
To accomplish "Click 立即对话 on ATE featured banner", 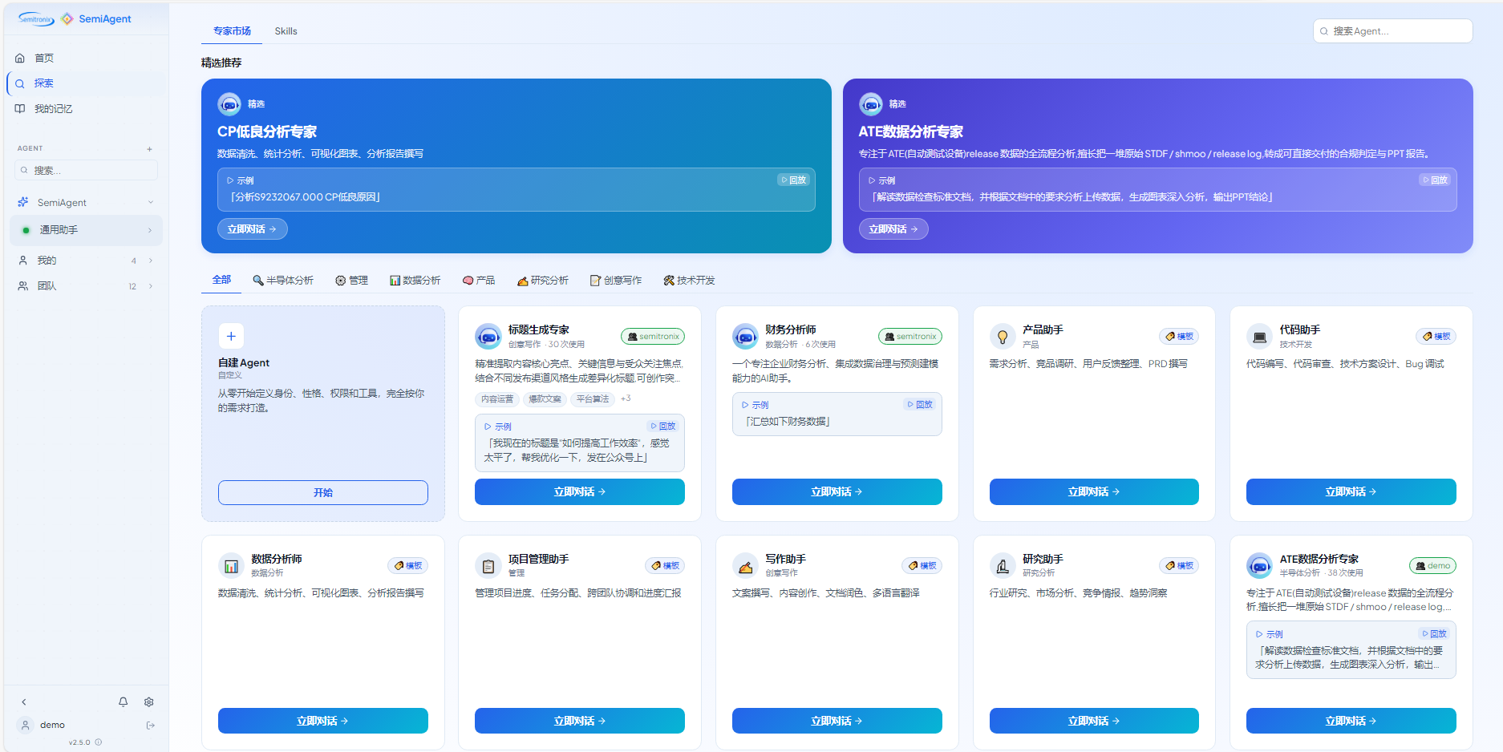I will 893,229.
